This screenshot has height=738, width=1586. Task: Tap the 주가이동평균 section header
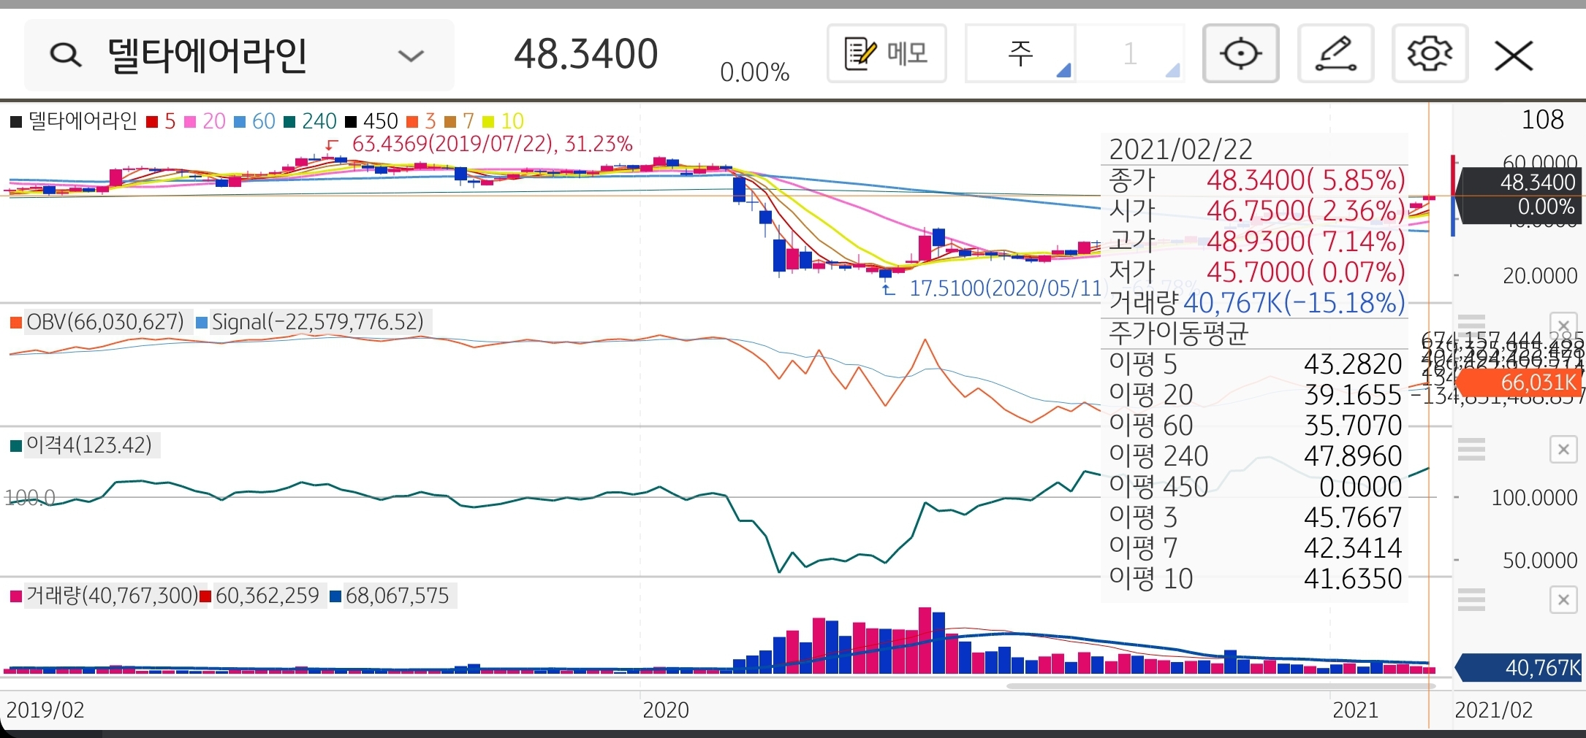point(1178,333)
